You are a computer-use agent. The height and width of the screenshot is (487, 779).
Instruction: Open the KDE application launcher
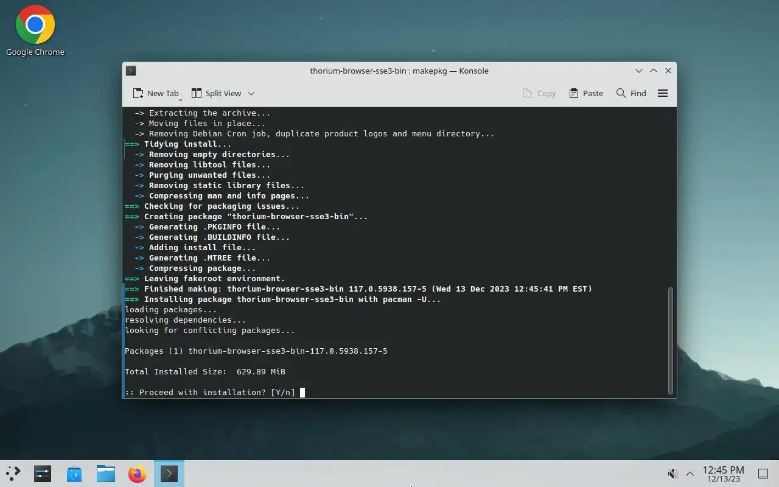pos(13,474)
